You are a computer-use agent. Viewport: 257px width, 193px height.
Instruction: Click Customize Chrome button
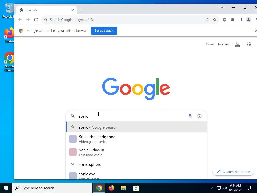(x=233, y=172)
